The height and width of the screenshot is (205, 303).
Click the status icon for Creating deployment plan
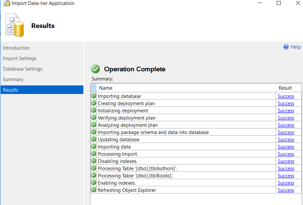point(94,103)
